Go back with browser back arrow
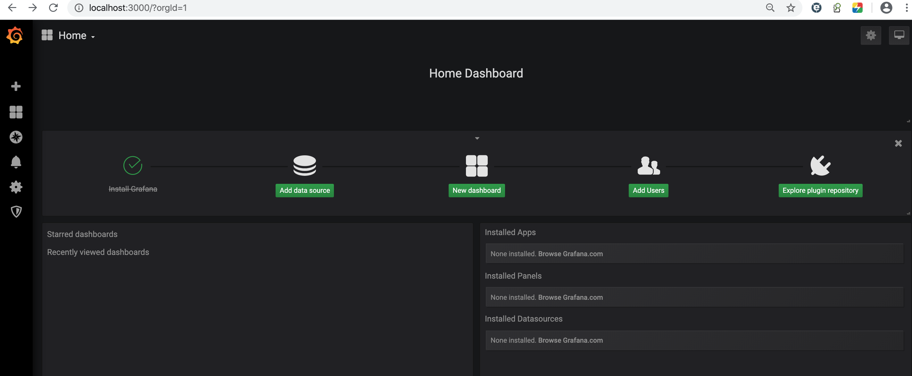The height and width of the screenshot is (376, 912). click(12, 8)
